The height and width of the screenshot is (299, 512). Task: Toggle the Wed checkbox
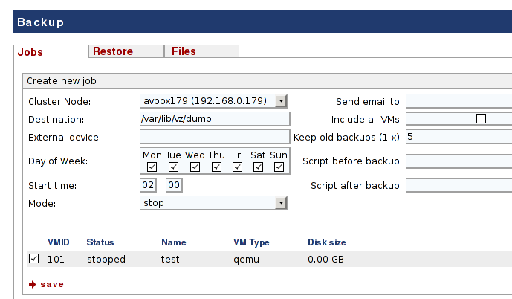click(x=195, y=167)
